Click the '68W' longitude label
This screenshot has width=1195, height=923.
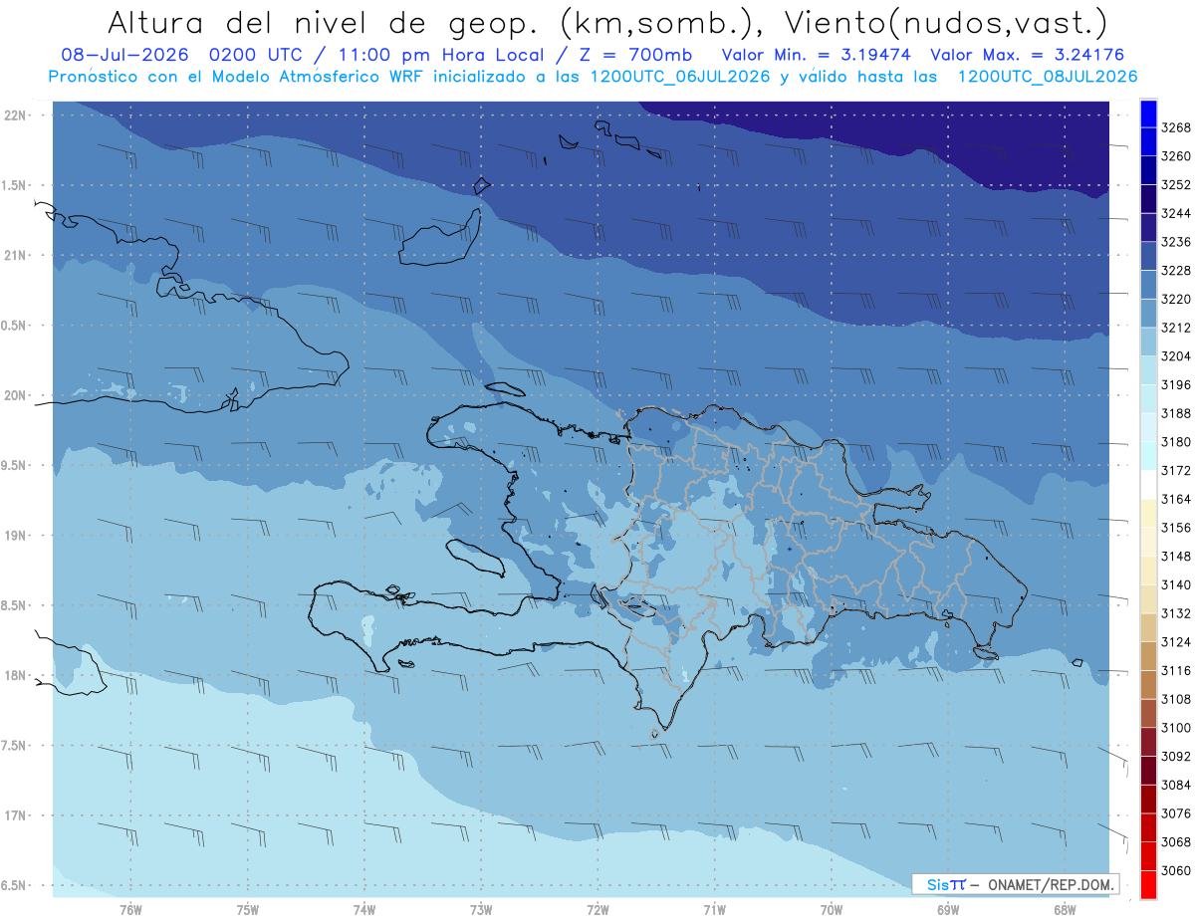coord(1065,909)
